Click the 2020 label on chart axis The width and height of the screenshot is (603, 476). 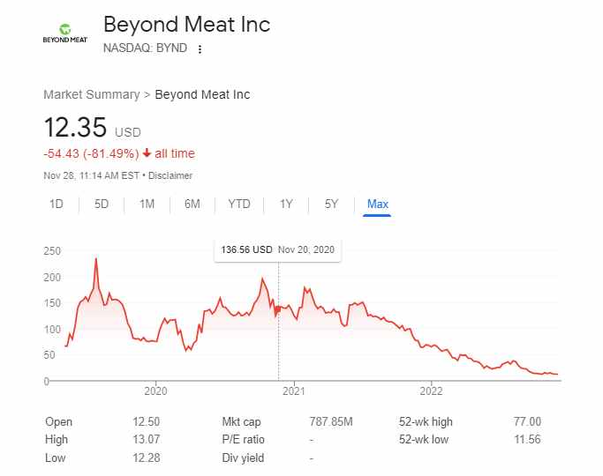point(155,390)
